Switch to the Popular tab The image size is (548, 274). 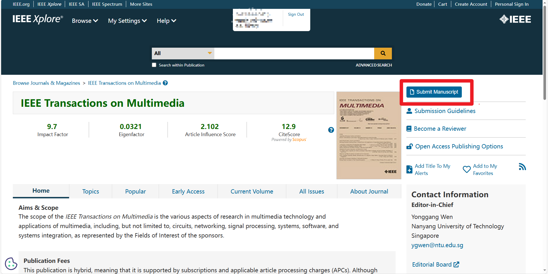(135, 191)
